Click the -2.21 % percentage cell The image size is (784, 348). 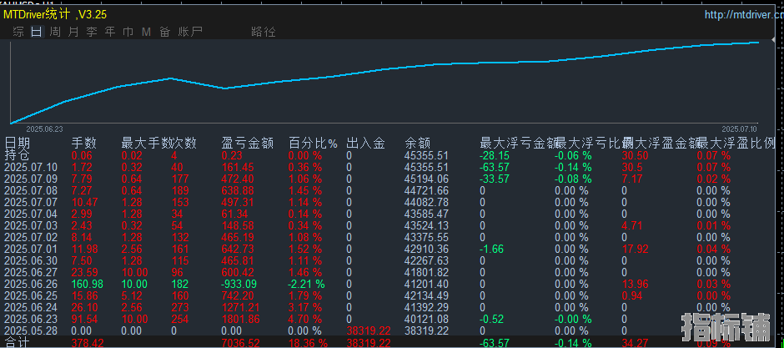click(306, 284)
